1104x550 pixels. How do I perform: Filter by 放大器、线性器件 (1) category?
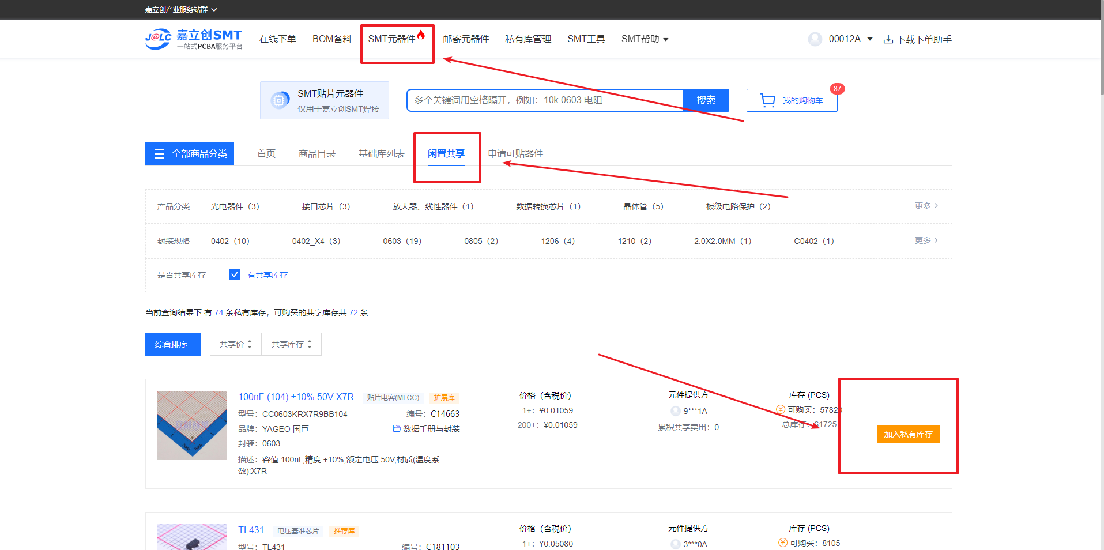pos(434,206)
